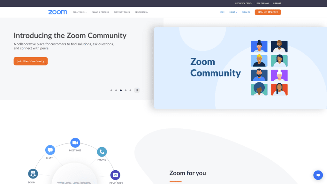
Task: Click the Join link in header
Action: pos(222,12)
